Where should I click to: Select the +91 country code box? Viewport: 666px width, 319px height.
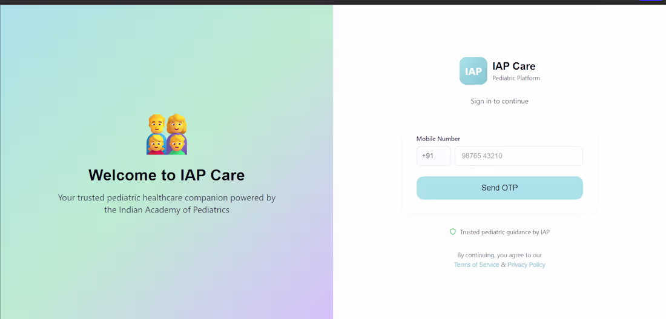click(x=434, y=156)
